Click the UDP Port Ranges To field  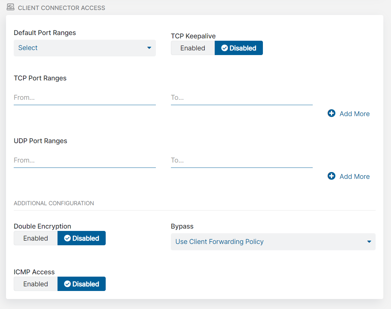coord(241,161)
